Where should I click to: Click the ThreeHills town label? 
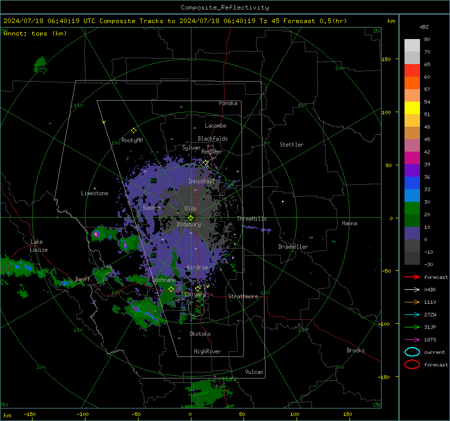click(x=251, y=219)
